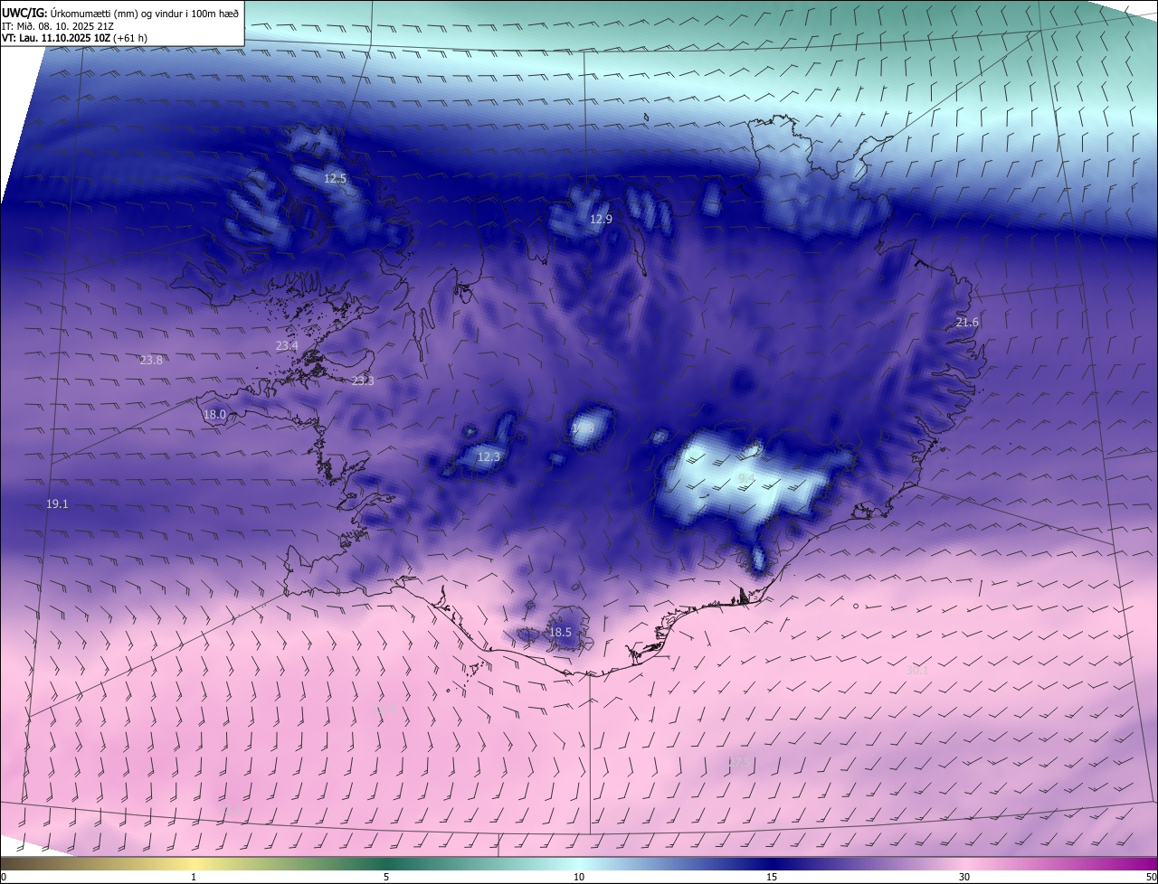This screenshot has height=884, width=1158.
Task: Select the 23.8 value label over the sea
Action: coord(151,360)
